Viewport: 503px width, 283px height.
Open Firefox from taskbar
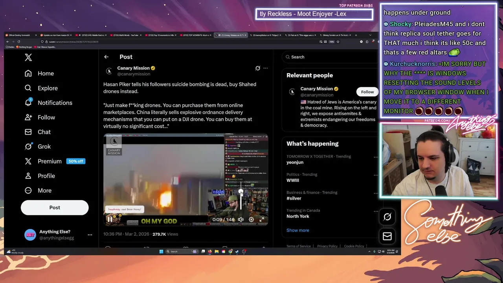[x=209, y=252]
